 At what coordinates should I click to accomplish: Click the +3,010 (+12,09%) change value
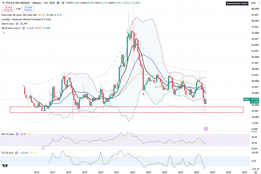tap(131, 3)
